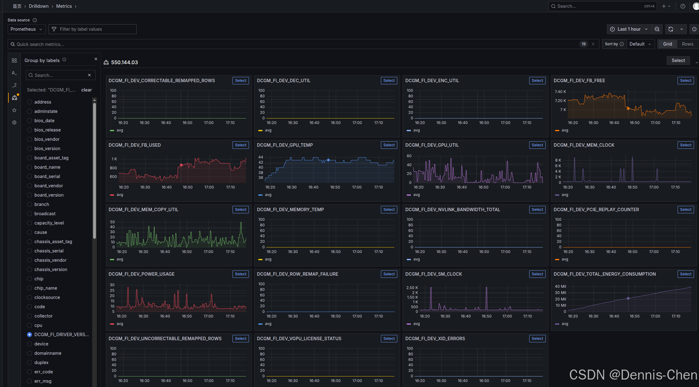Click the Drilldown breadcrumb item
Image resolution: width=699 pixels, height=387 pixels.
[x=39, y=6]
